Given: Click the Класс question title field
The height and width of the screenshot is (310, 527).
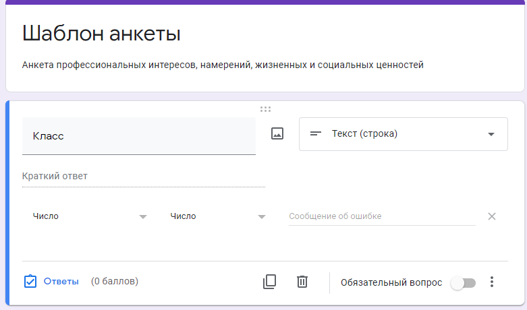Looking at the screenshot, I should (138, 136).
